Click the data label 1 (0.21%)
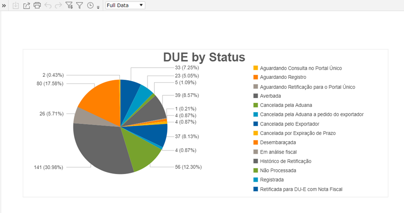404x213 pixels. pos(186,109)
